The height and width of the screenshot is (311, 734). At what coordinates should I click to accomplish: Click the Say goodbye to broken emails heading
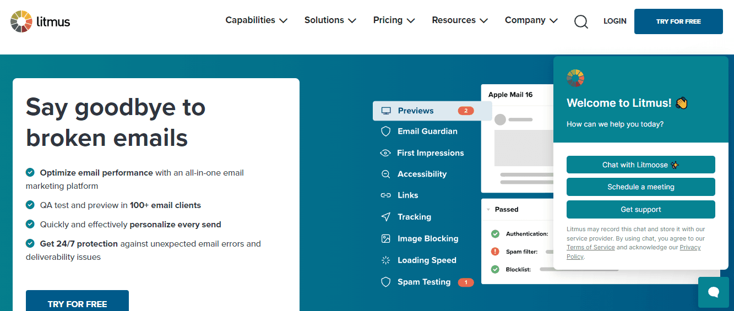116,122
